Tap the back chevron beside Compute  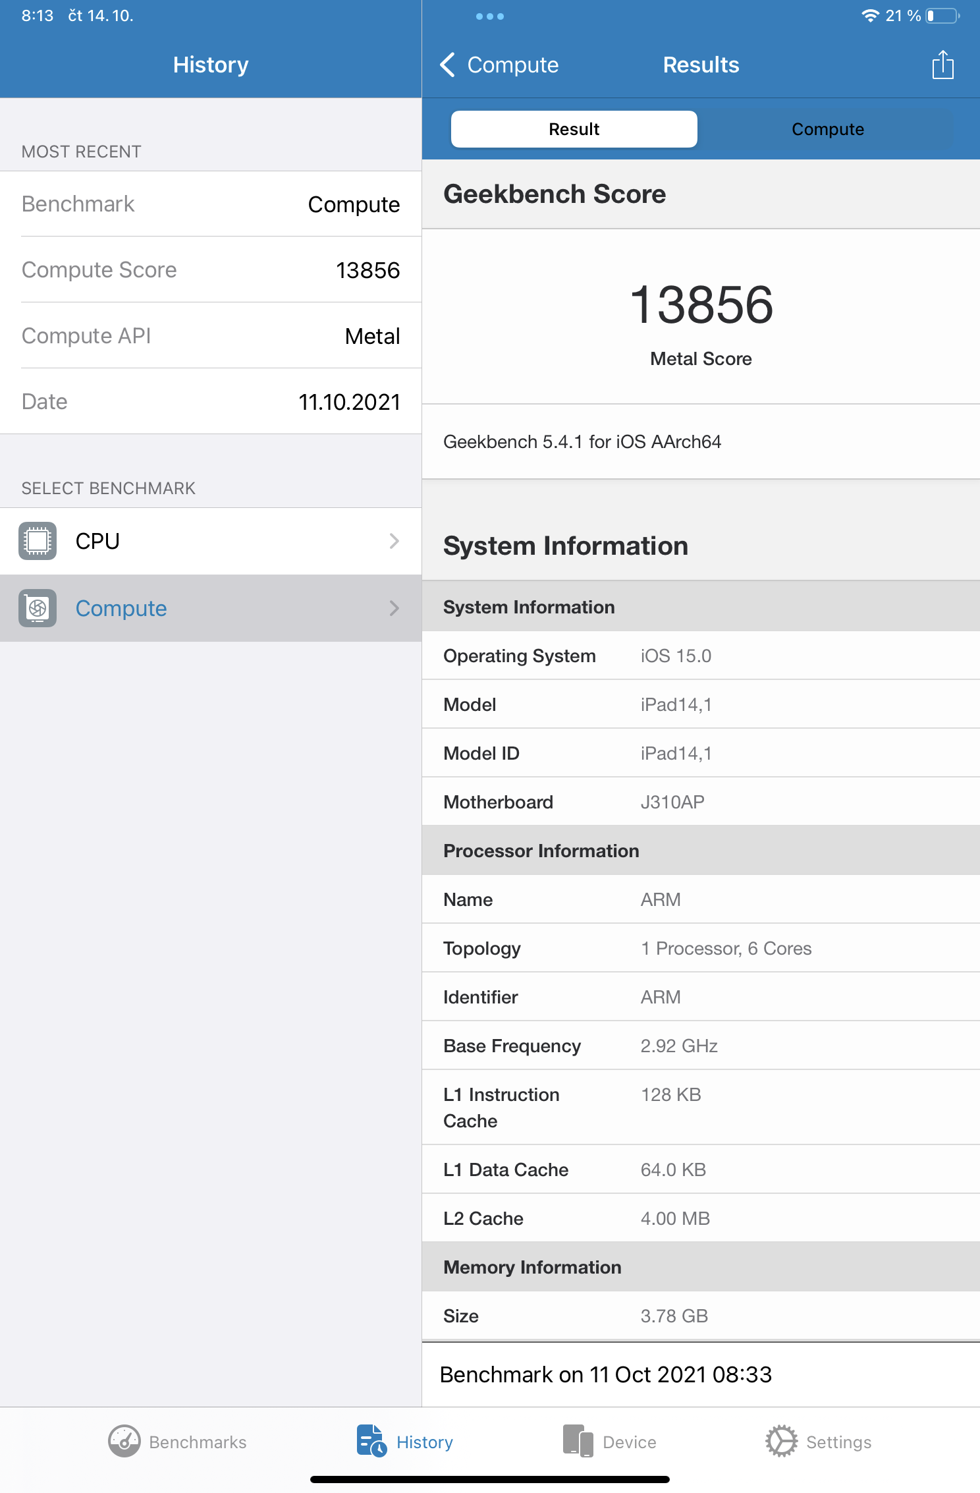(447, 65)
